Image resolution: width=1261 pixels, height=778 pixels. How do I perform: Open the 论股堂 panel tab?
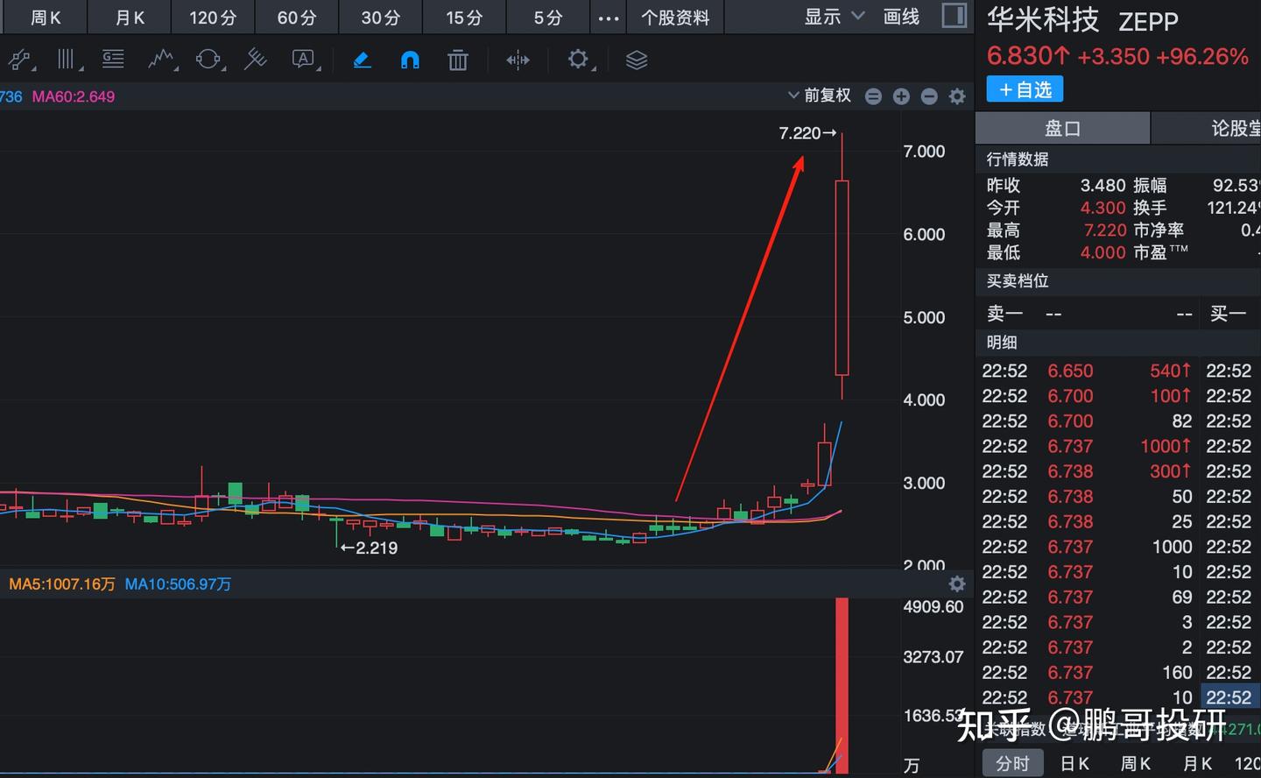(1236, 128)
